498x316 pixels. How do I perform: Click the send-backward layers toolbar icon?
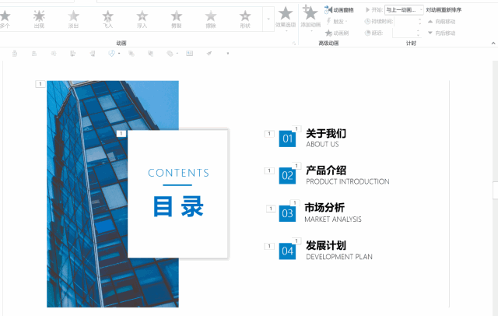pyautogui.click(x=150, y=54)
